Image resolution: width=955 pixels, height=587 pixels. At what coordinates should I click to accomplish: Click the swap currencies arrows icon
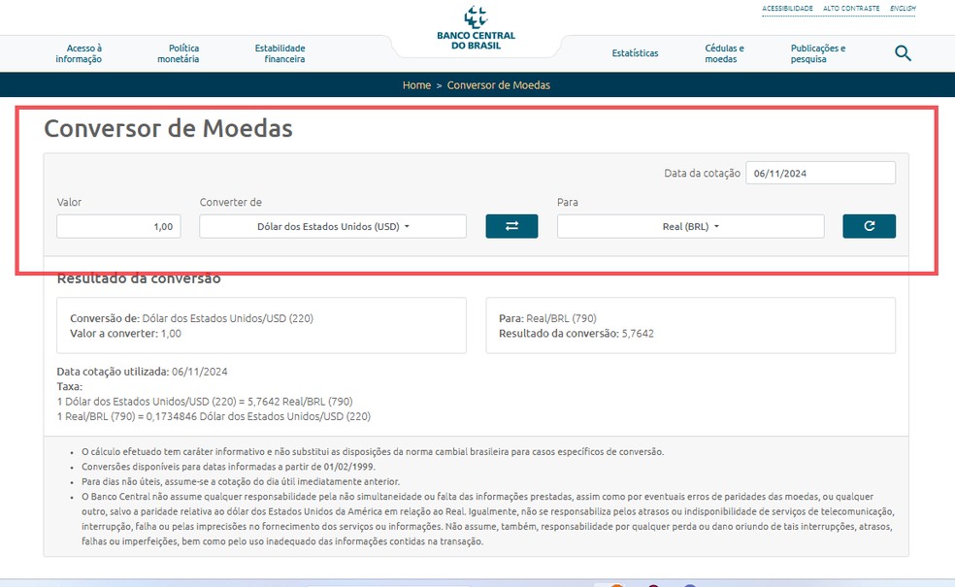[x=511, y=225]
